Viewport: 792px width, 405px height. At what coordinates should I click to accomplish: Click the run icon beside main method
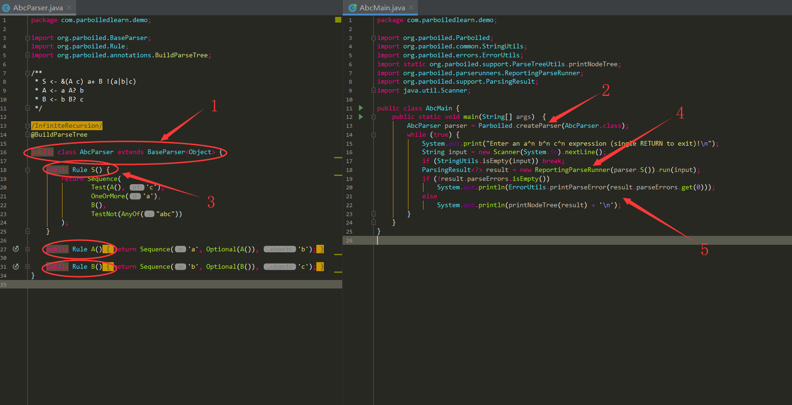[x=361, y=117]
